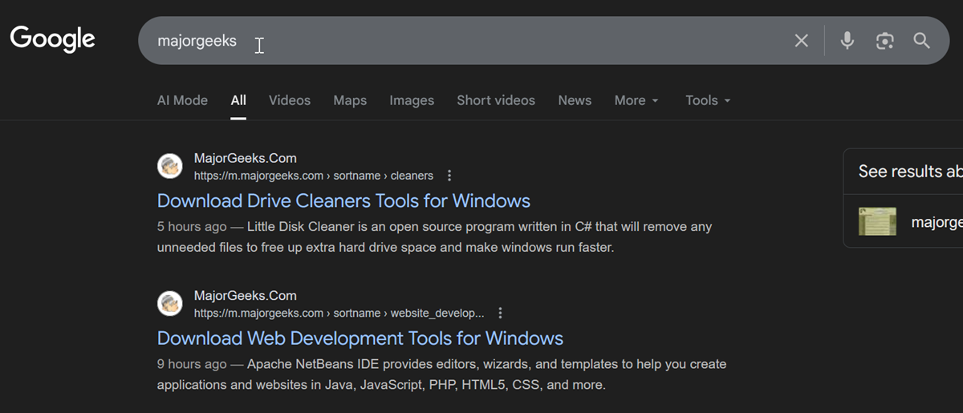Viewport: 963px width, 413px height.
Task: Open three-dot options for website_develop result
Action: [501, 313]
